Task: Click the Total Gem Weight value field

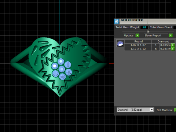Action: [x=144, y=27]
